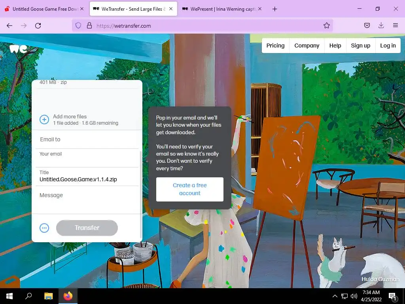Click the upload panel scrollbar
Image resolution: width=405 pixels, height=304 pixels.
point(141,194)
